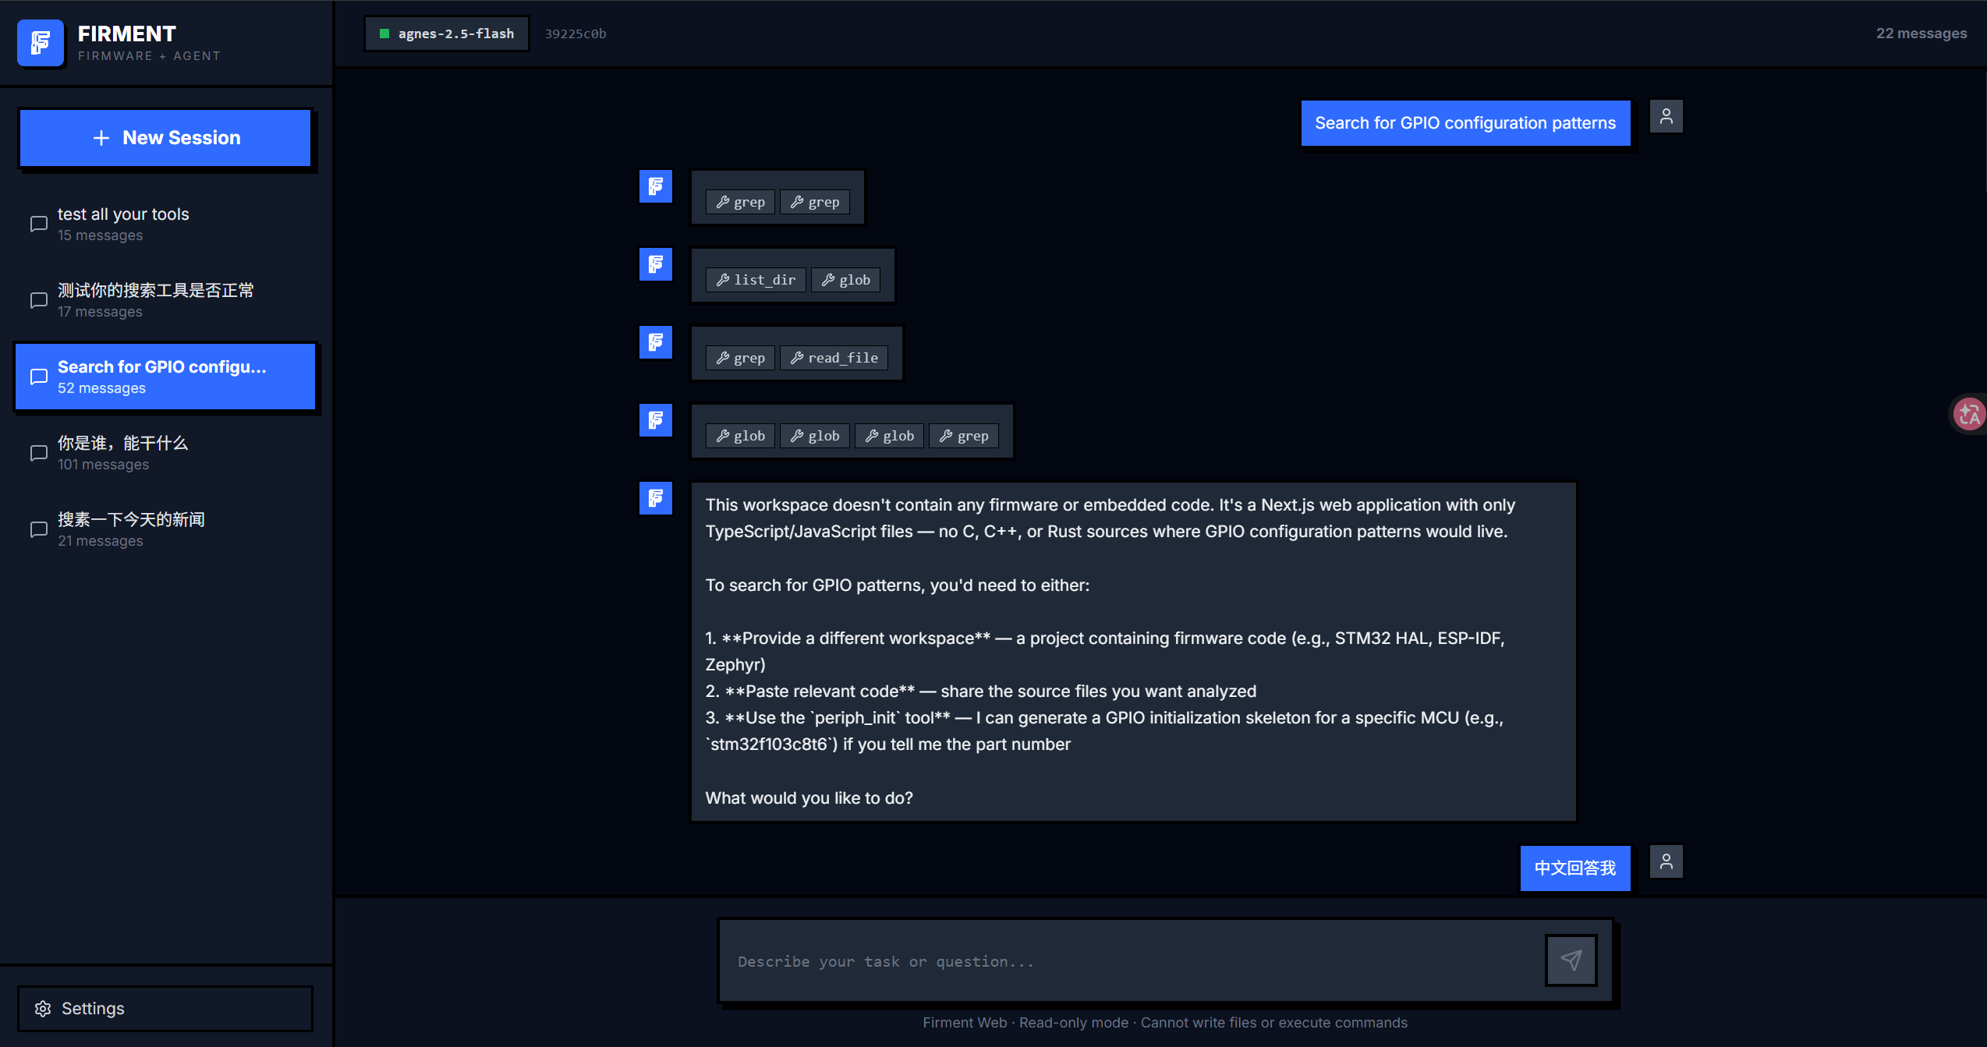Click the chat icon beside '搜素一下今天的新闻'
Viewport: 1987px width, 1047px height.
(x=39, y=530)
